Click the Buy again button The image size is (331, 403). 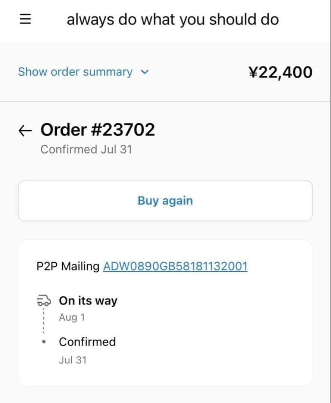click(x=165, y=201)
